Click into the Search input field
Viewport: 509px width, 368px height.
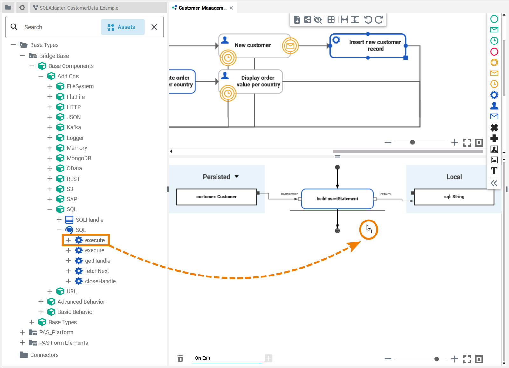click(60, 27)
